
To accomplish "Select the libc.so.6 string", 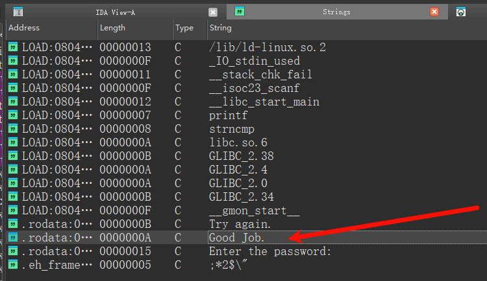I will click(238, 143).
